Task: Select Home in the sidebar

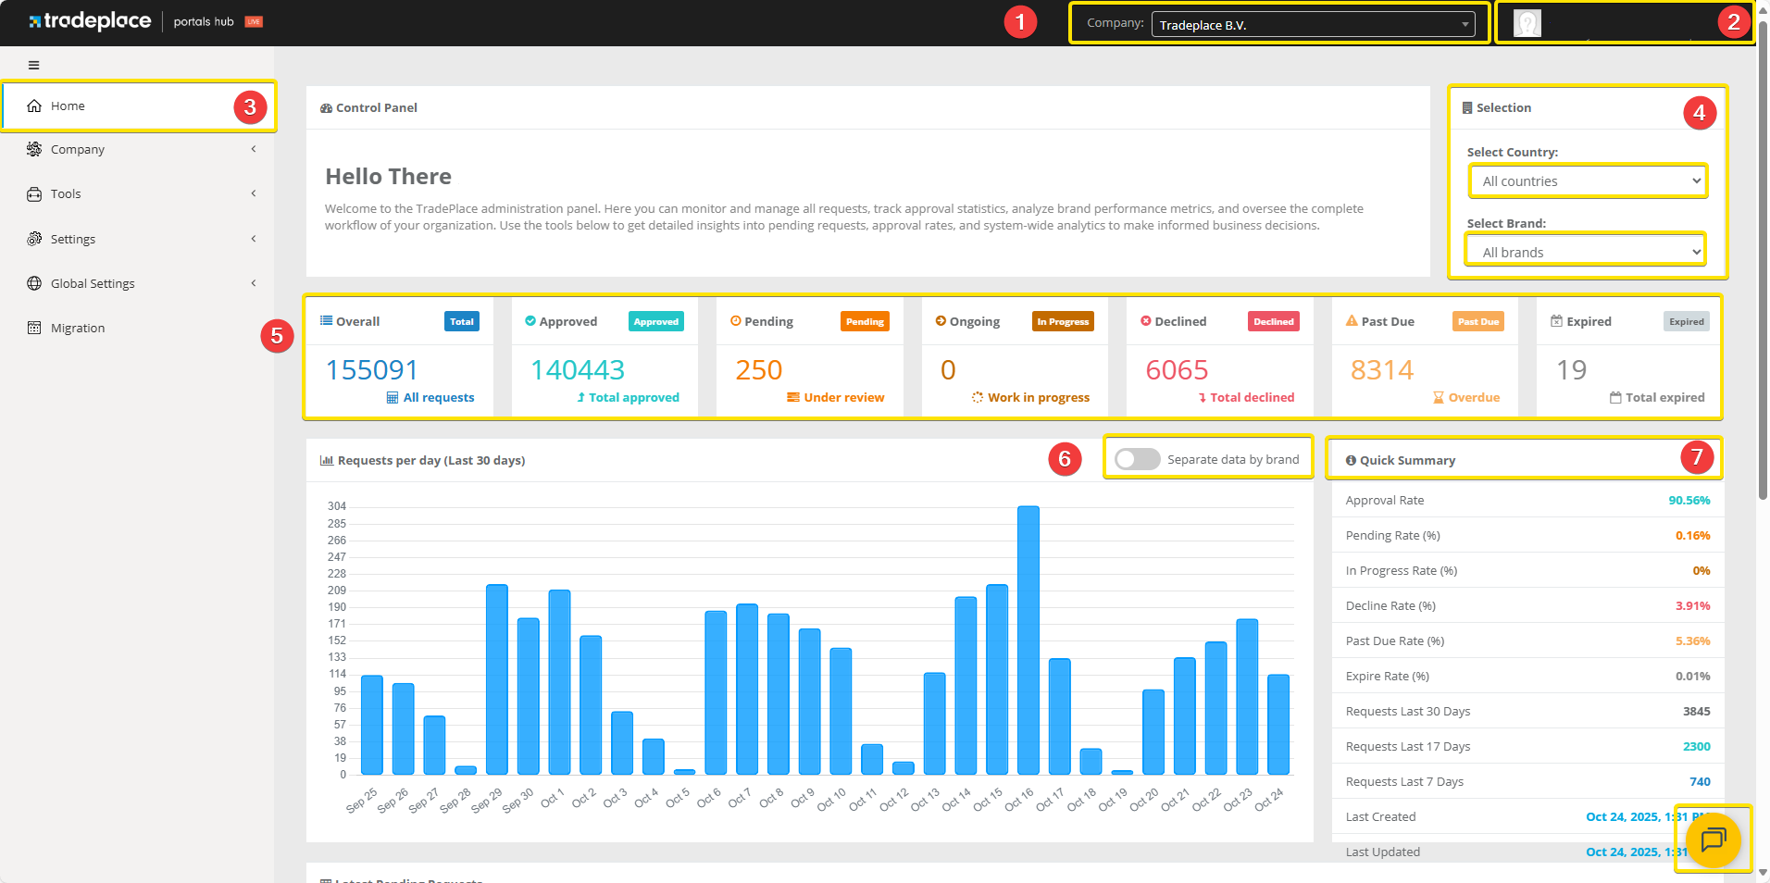Action: tap(68, 106)
